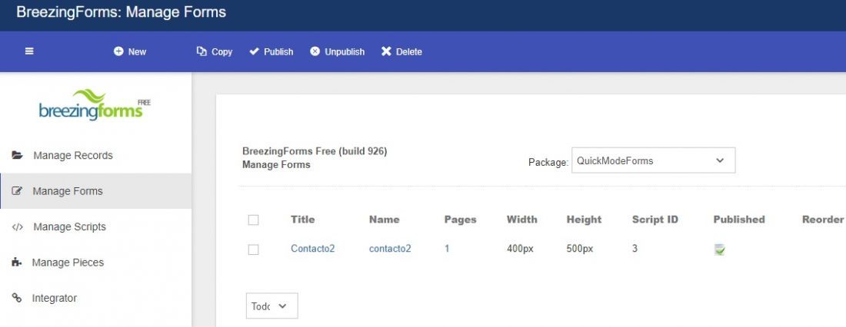Click the Pages link value 1

447,249
